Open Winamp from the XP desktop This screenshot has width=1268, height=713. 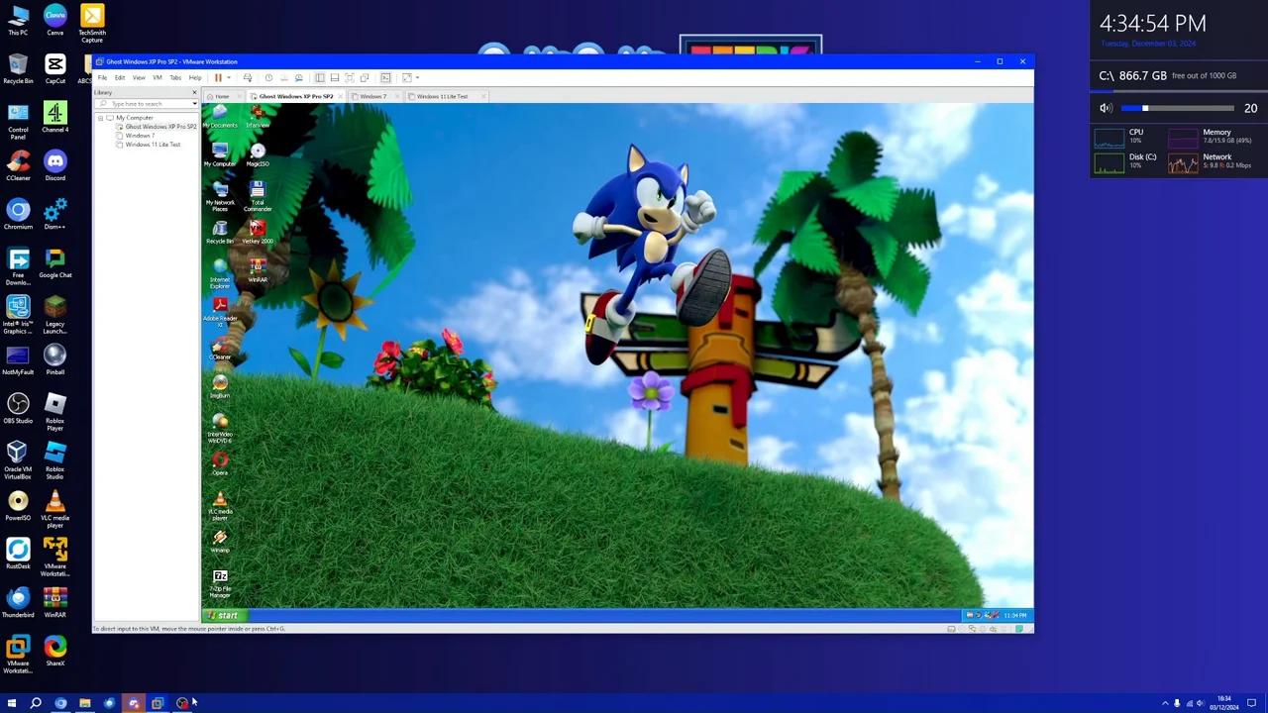coord(219,540)
